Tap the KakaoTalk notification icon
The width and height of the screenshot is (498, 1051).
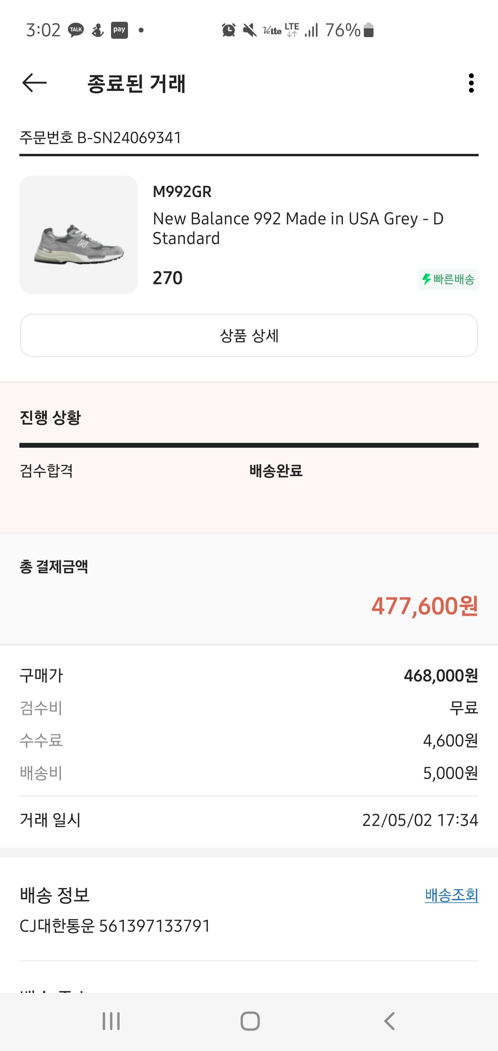point(76,30)
